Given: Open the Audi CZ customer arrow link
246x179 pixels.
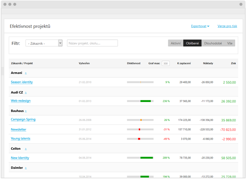Looking at the screenshot, I should pos(26,93).
